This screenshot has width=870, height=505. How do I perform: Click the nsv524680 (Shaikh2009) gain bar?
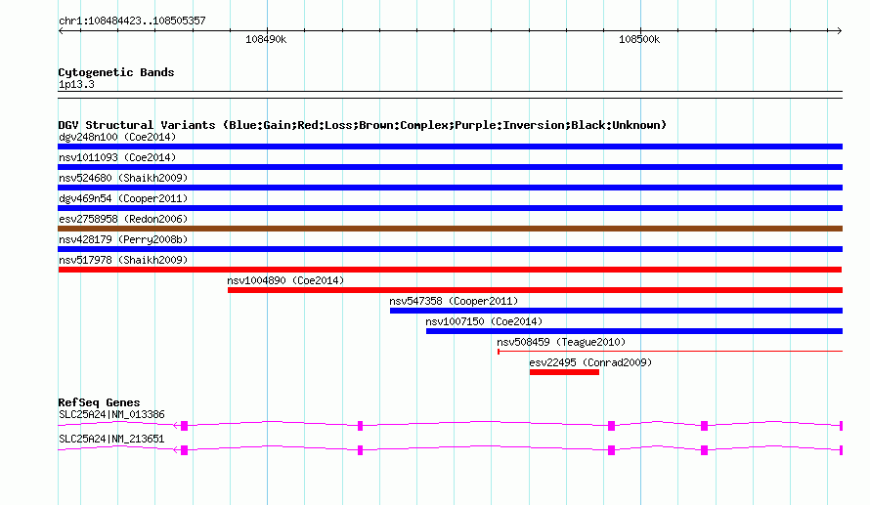[x=450, y=188]
